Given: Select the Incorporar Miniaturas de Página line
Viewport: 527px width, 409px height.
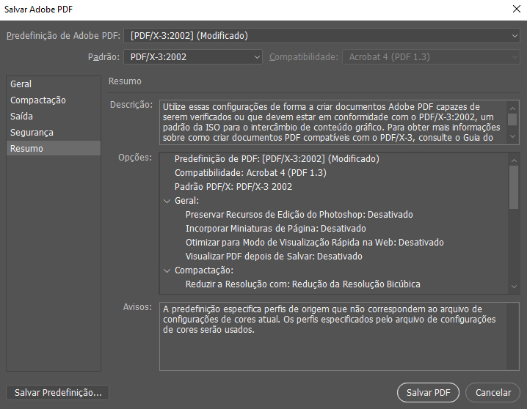Looking at the screenshot, I should pyautogui.click(x=275, y=229).
